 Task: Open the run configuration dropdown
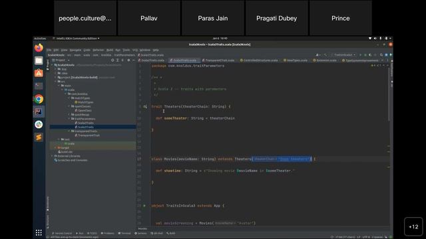click(343, 54)
